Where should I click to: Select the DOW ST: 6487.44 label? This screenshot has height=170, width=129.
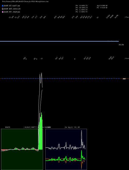pos(12,6)
